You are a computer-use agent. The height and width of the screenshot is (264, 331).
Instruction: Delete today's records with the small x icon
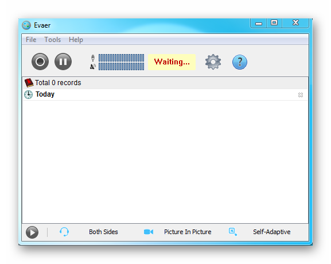pos(301,95)
